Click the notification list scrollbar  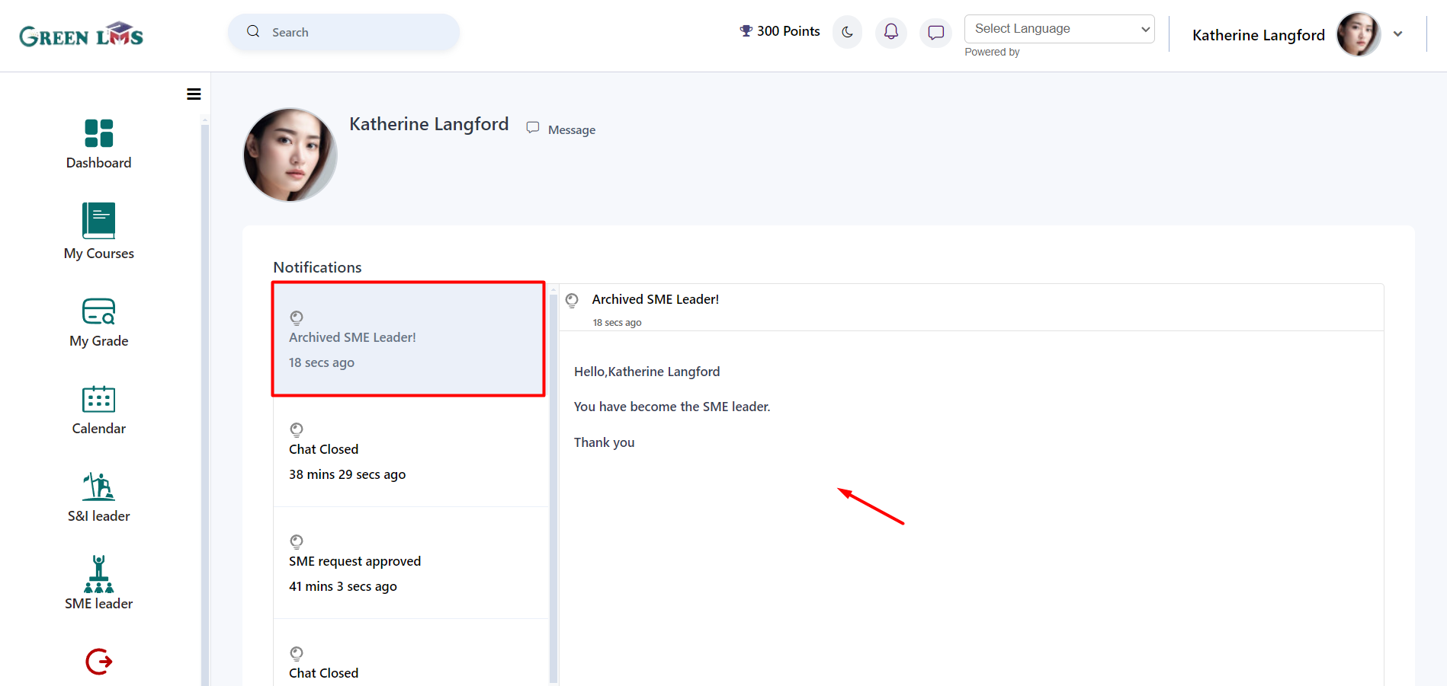pos(553,487)
